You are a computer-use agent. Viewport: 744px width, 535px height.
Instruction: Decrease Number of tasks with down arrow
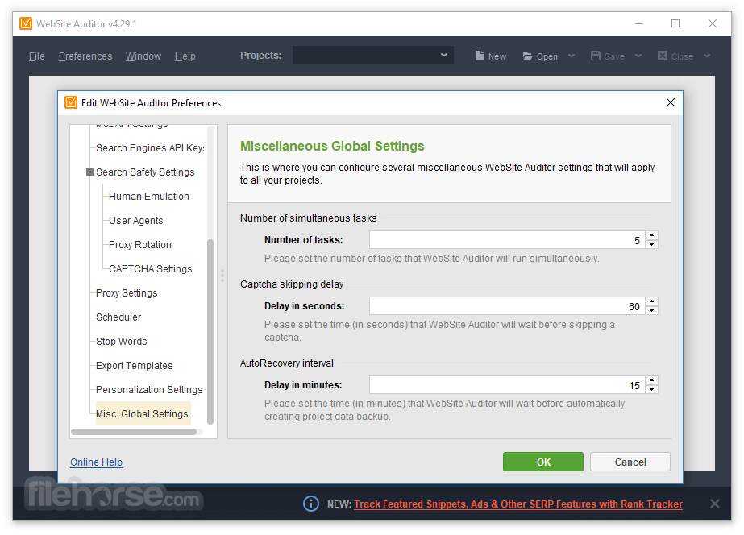tap(652, 245)
